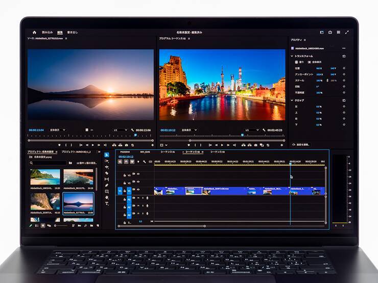This screenshot has height=283, width=378.
Task: Collapse the クロップ section
Action: [x=292, y=100]
